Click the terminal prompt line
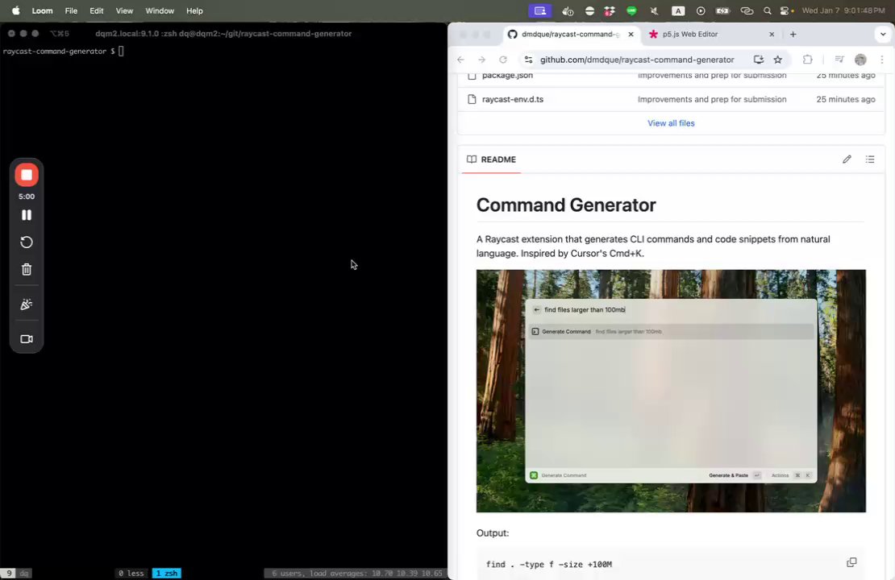 [63, 52]
